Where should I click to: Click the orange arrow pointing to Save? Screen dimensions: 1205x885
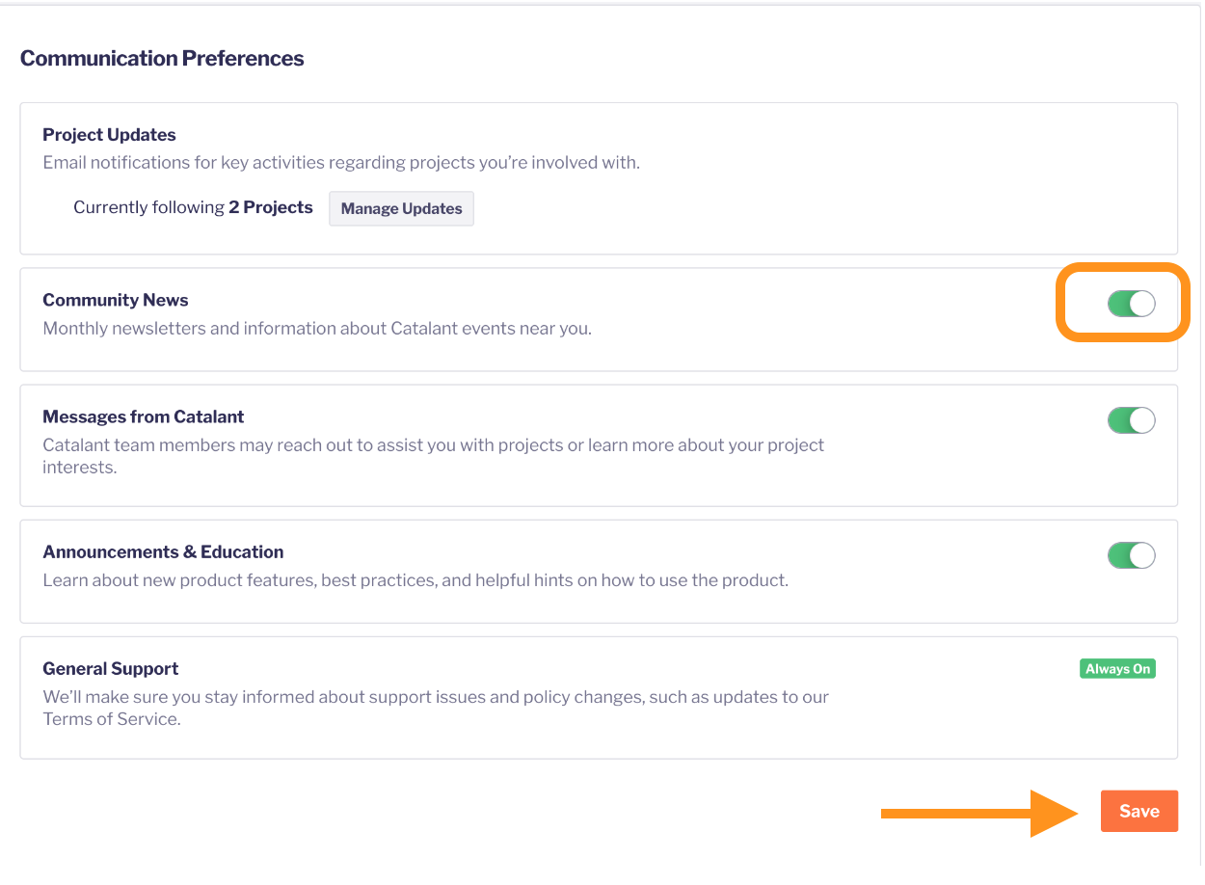click(978, 814)
